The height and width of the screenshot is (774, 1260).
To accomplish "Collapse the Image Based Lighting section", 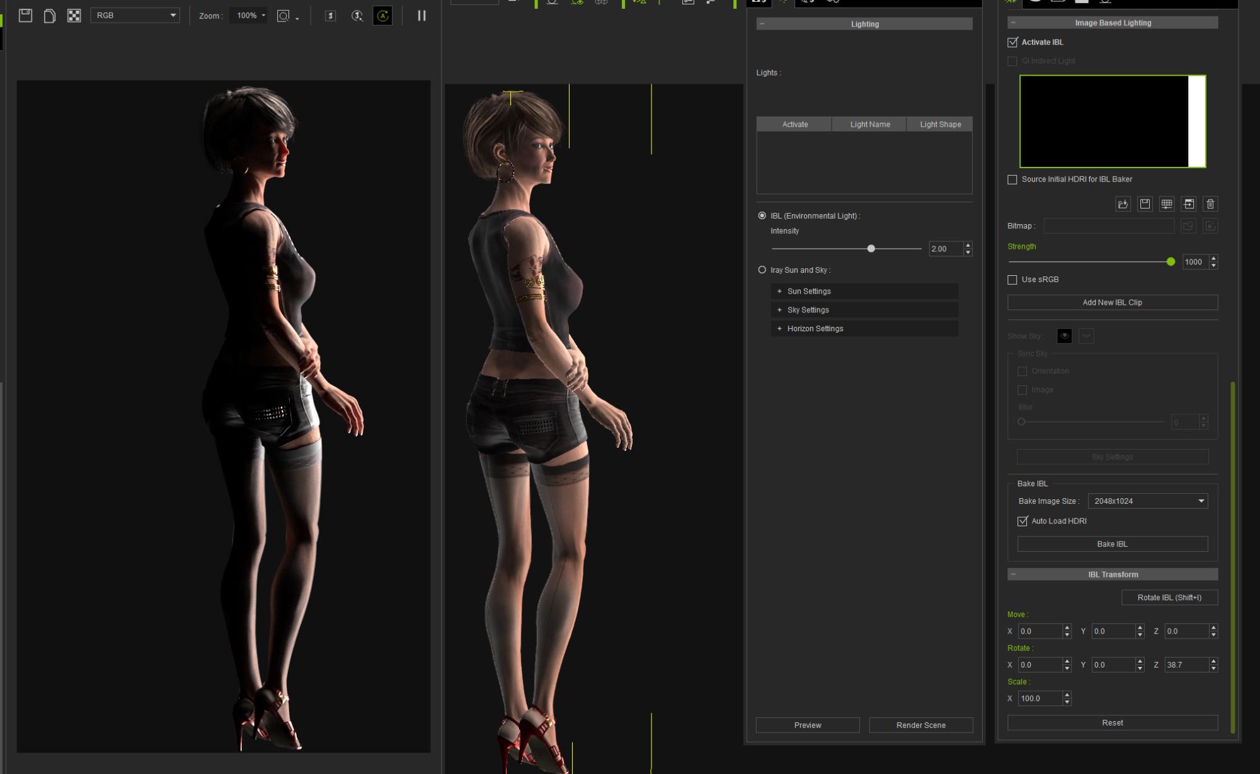I will tap(1113, 23).
